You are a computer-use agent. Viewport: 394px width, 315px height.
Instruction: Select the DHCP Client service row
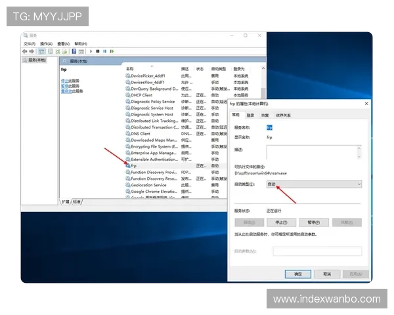[142, 95]
